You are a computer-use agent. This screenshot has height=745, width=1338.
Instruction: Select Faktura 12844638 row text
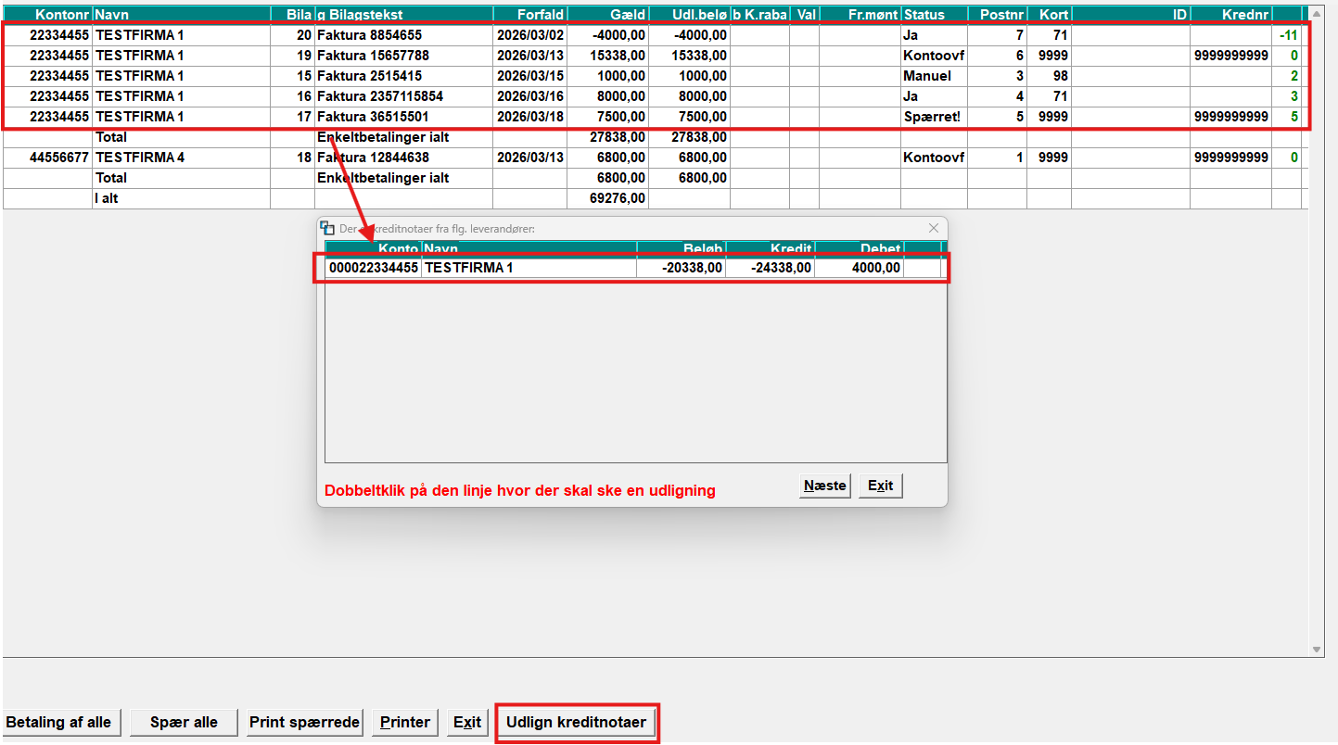click(373, 158)
